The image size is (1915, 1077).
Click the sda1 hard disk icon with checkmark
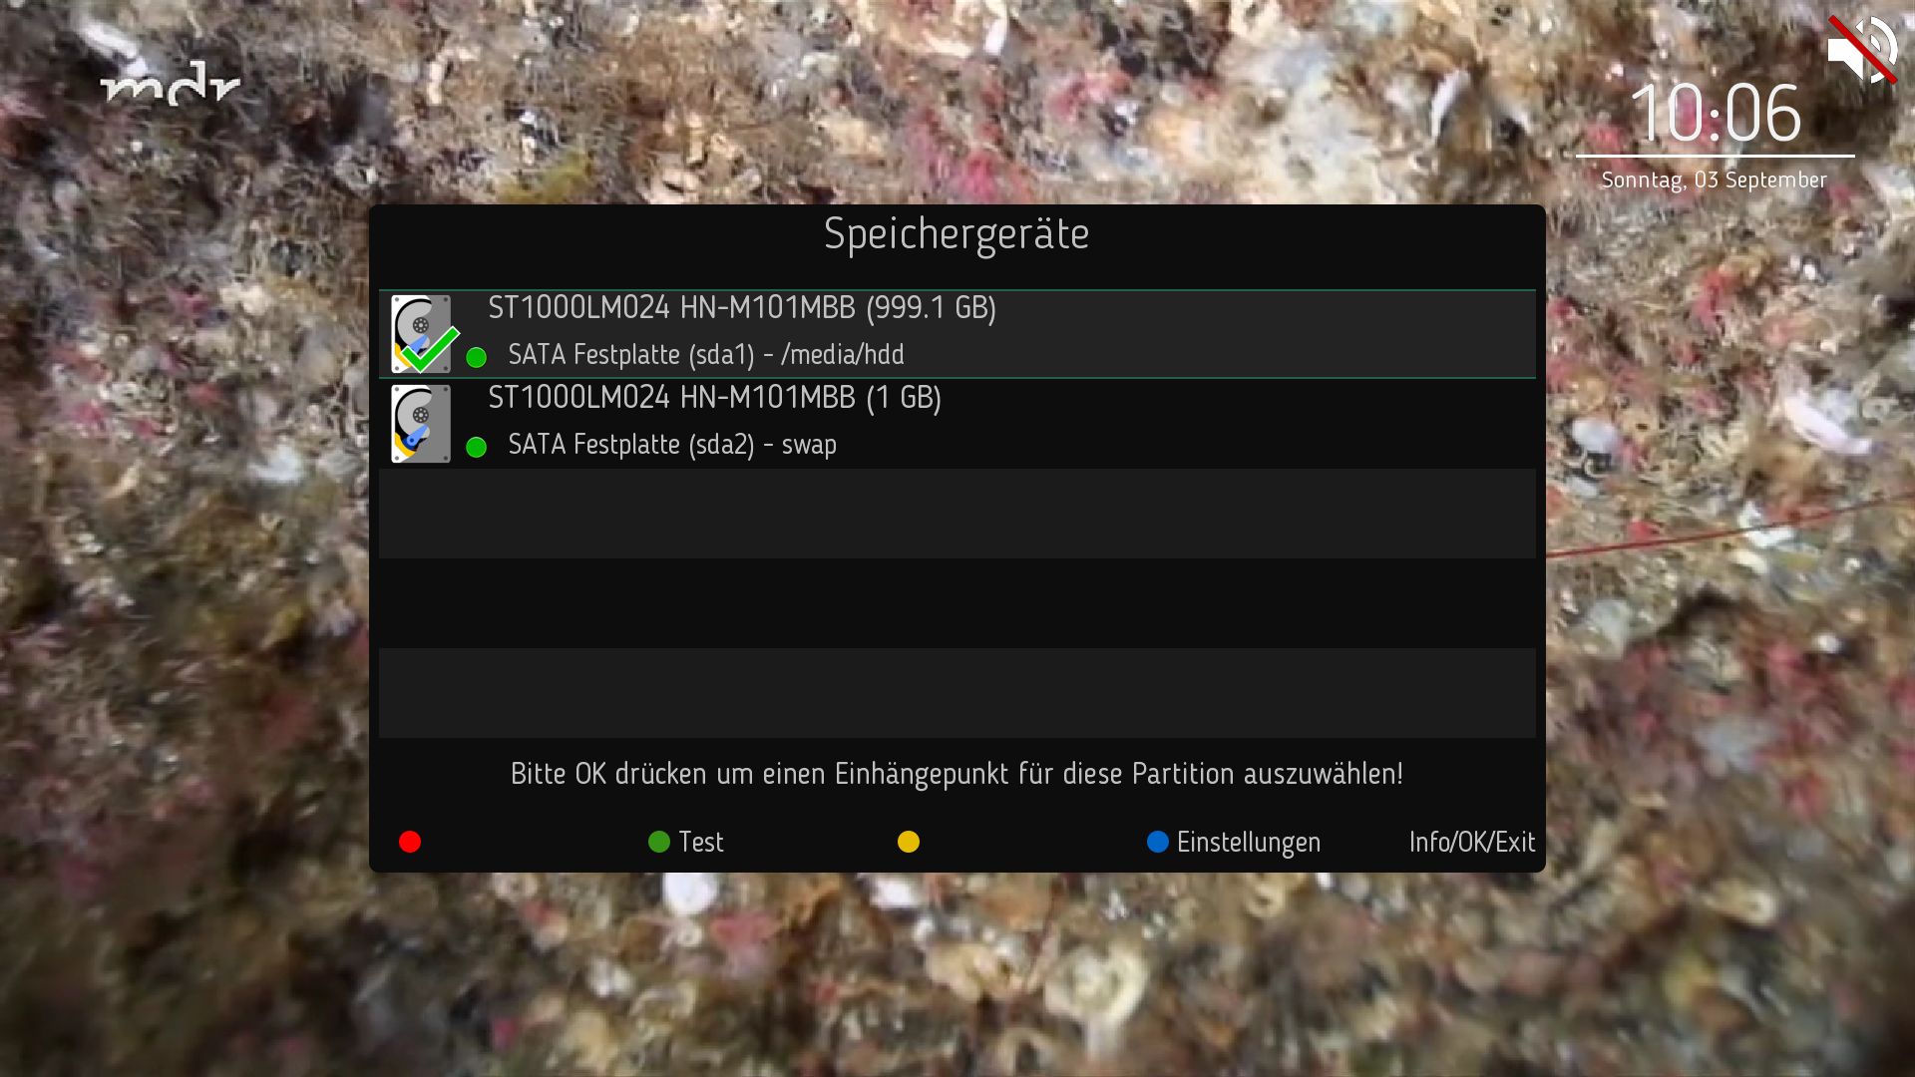424,334
